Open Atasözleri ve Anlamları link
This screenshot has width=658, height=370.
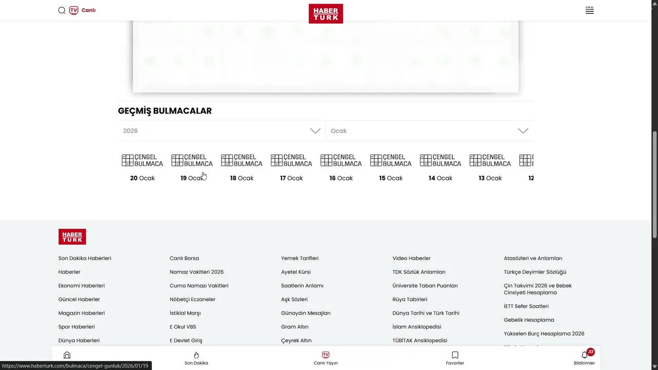(533, 258)
